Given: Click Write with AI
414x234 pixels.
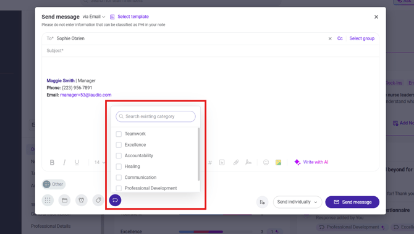Looking at the screenshot, I should [311, 162].
